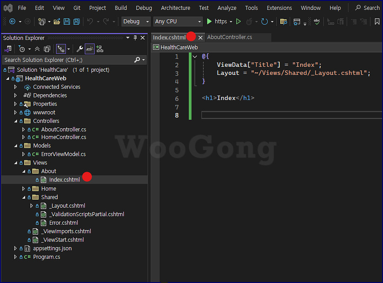Click the spell checker abc icon

coord(317,22)
